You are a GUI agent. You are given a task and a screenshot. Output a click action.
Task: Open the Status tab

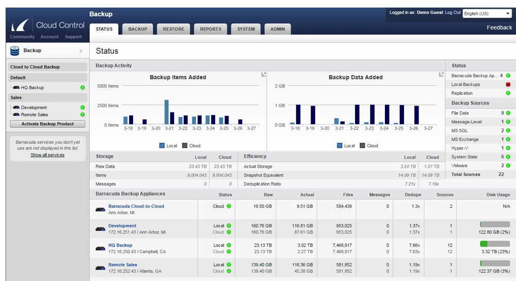coord(104,29)
